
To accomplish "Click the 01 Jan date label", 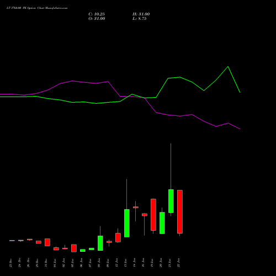I will click(x=55, y=263).
